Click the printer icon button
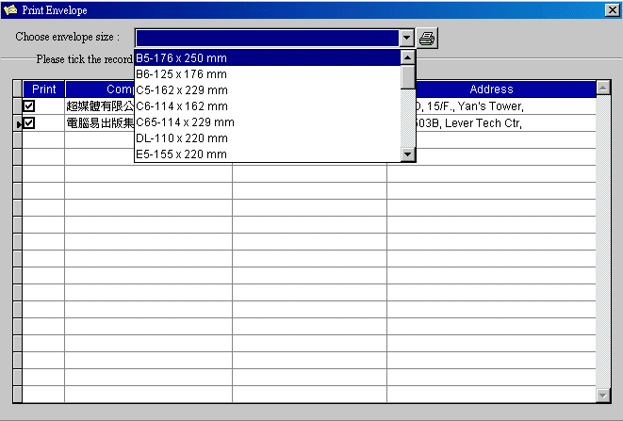Screen dimensions: 623x421 (x=427, y=38)
